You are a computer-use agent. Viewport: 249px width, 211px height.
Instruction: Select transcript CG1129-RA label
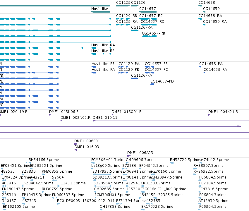tap(127, 22)
